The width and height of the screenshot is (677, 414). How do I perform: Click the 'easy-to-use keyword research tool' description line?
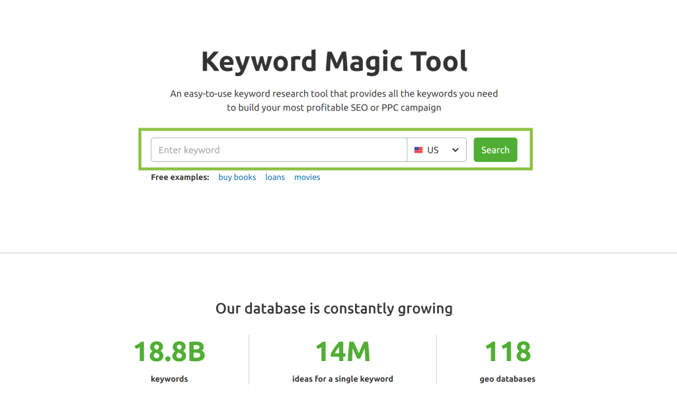pos(334,94)
